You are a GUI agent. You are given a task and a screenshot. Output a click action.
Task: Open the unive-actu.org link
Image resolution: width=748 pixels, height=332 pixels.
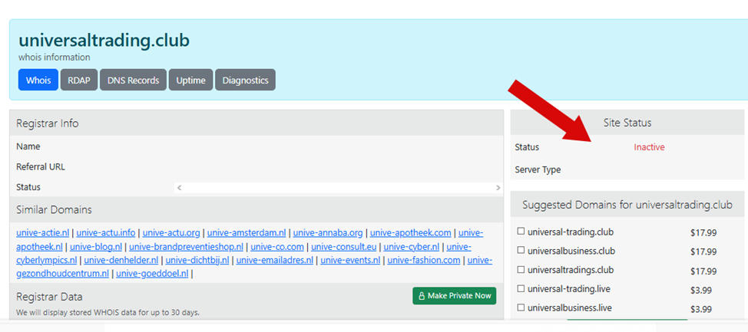171,233
